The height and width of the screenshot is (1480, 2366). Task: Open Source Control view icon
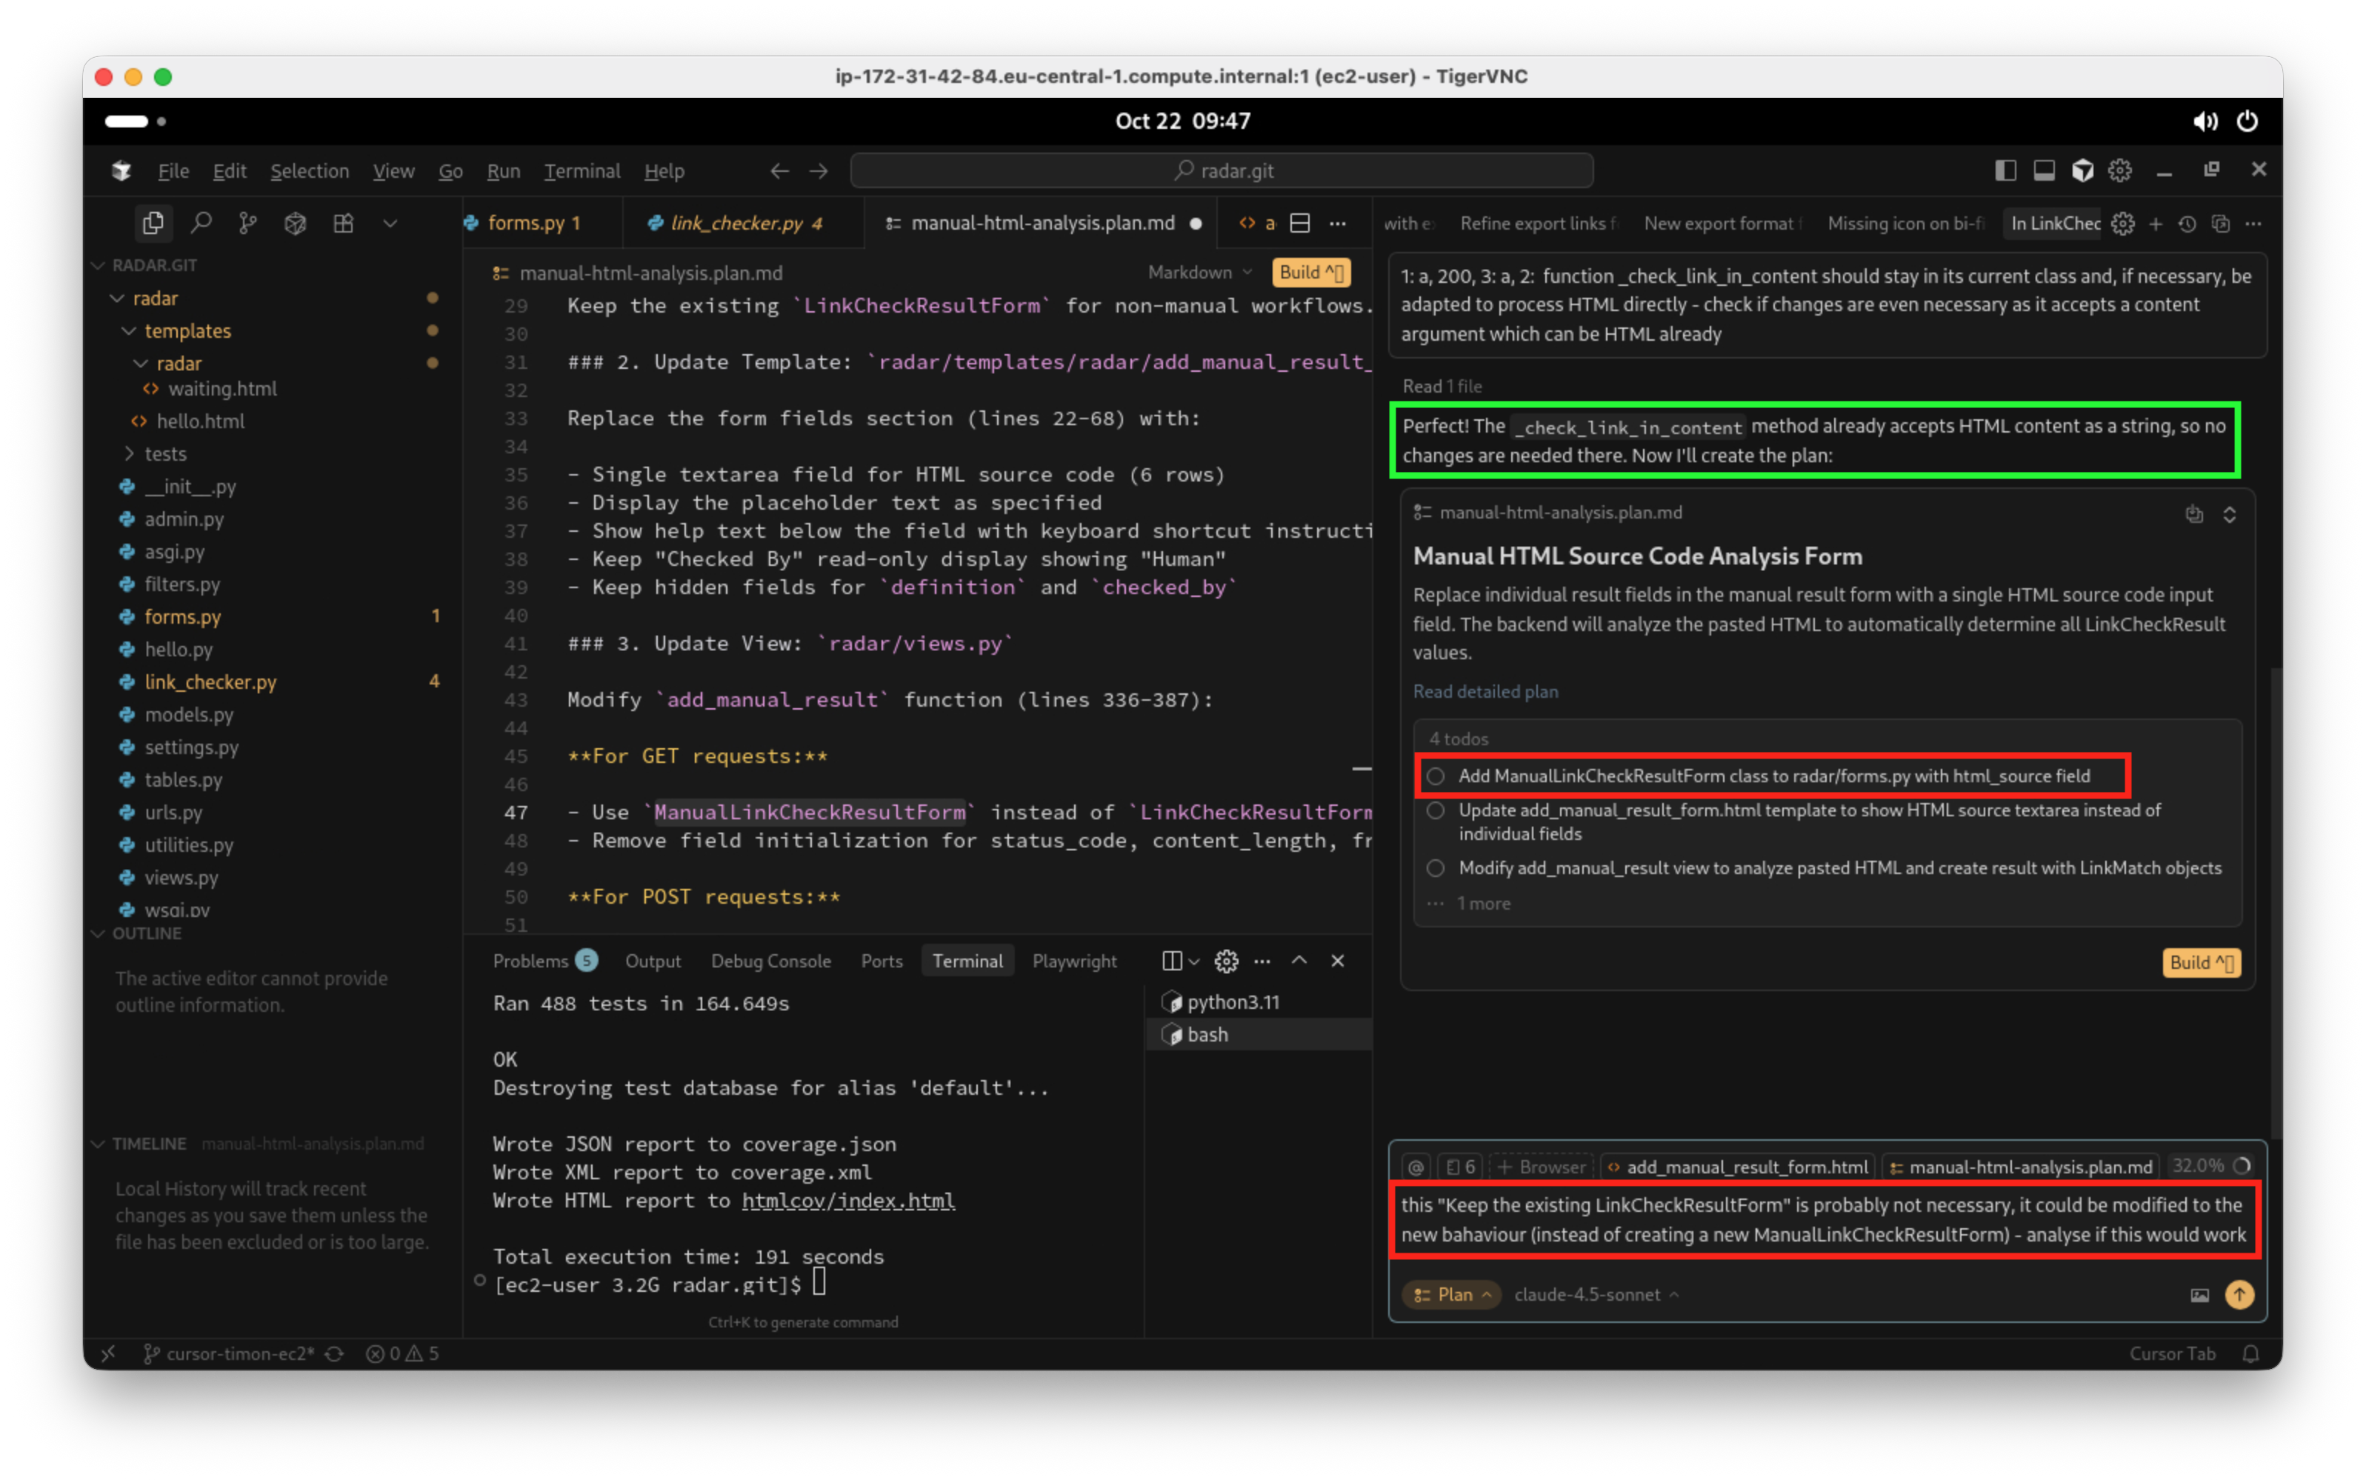pyautogui.click(x=249, y=223)
